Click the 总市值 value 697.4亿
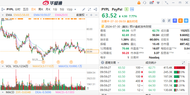The image size is (190, 95). coord(184,44)
